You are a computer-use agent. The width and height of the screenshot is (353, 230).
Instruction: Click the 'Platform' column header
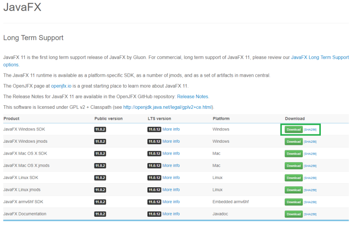coord(221,119)
